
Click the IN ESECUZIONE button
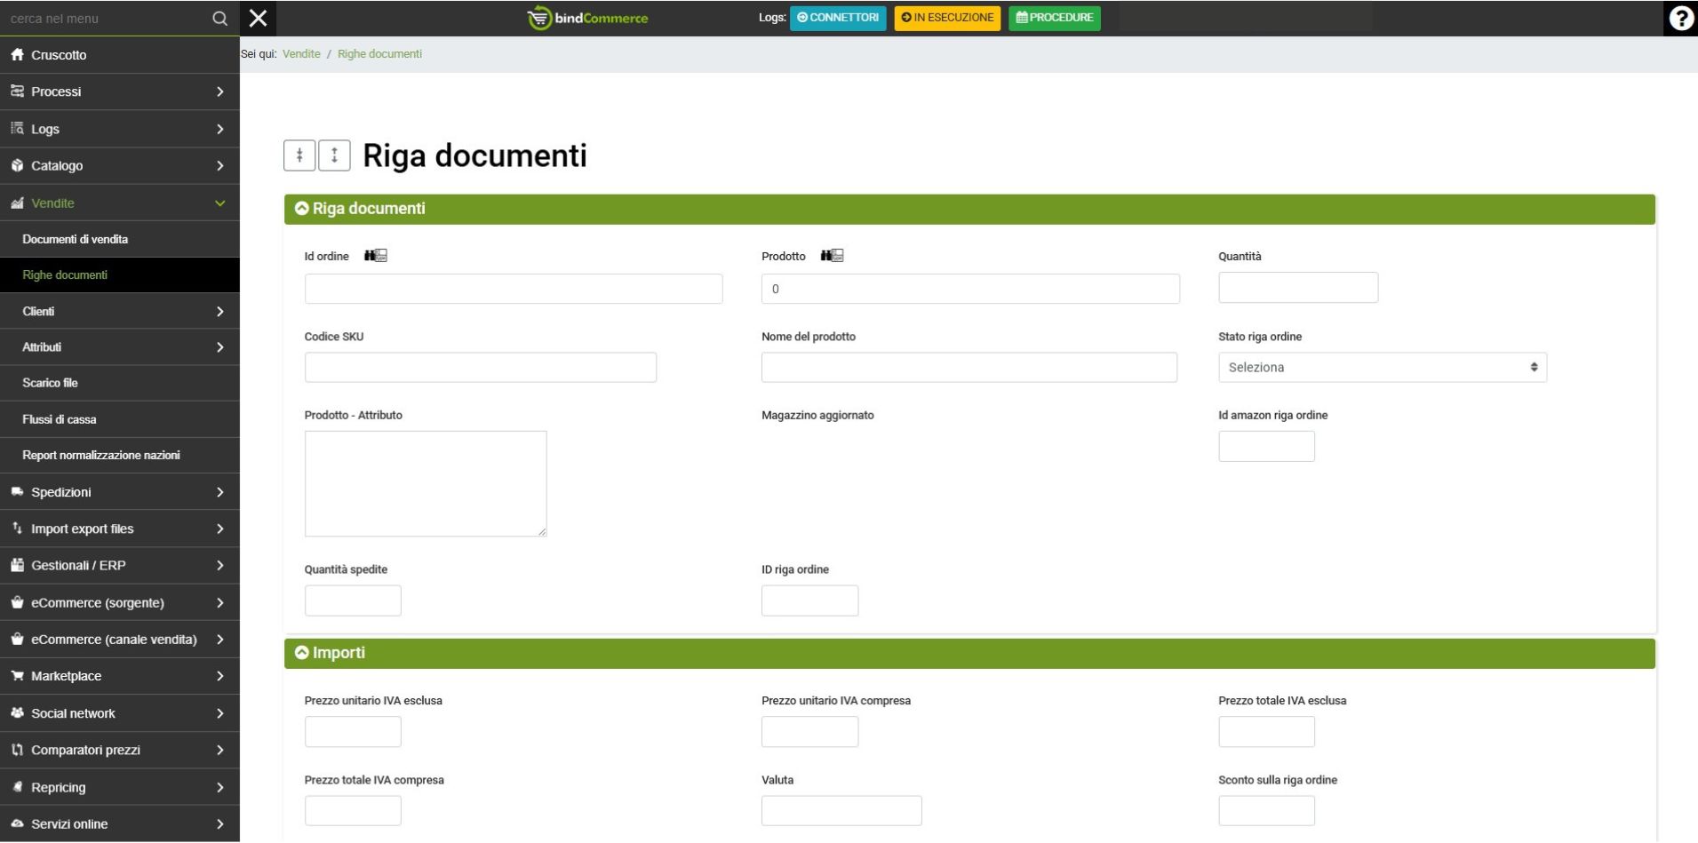click(947, 18)
